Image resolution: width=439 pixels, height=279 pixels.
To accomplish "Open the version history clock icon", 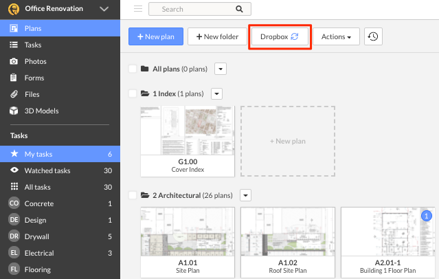I will tap(373, 36).
